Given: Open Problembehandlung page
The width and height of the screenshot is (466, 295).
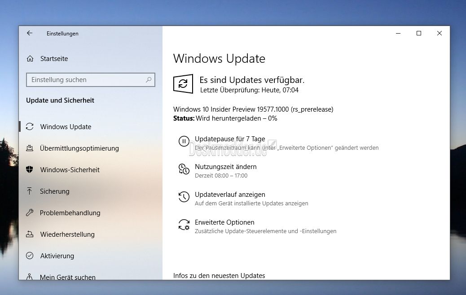Looking at the screenshot, I should [70, 213].
